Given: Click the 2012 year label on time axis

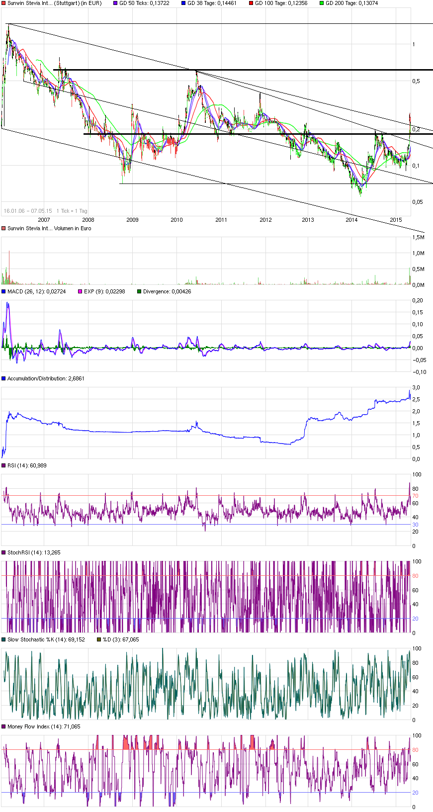Looking at the screenshot, I should click(x=265, y=220).
